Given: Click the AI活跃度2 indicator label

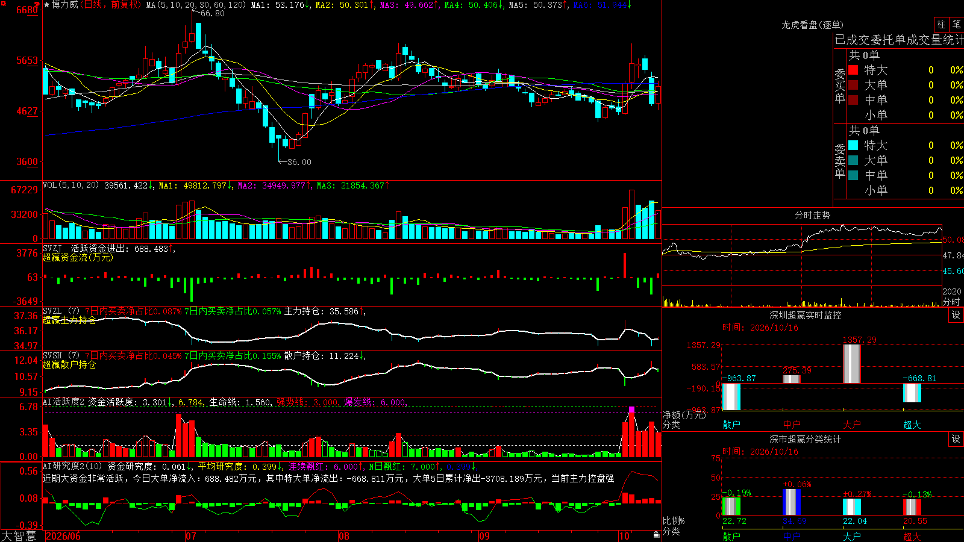Looking at the screenshot, I should [64, 402].
